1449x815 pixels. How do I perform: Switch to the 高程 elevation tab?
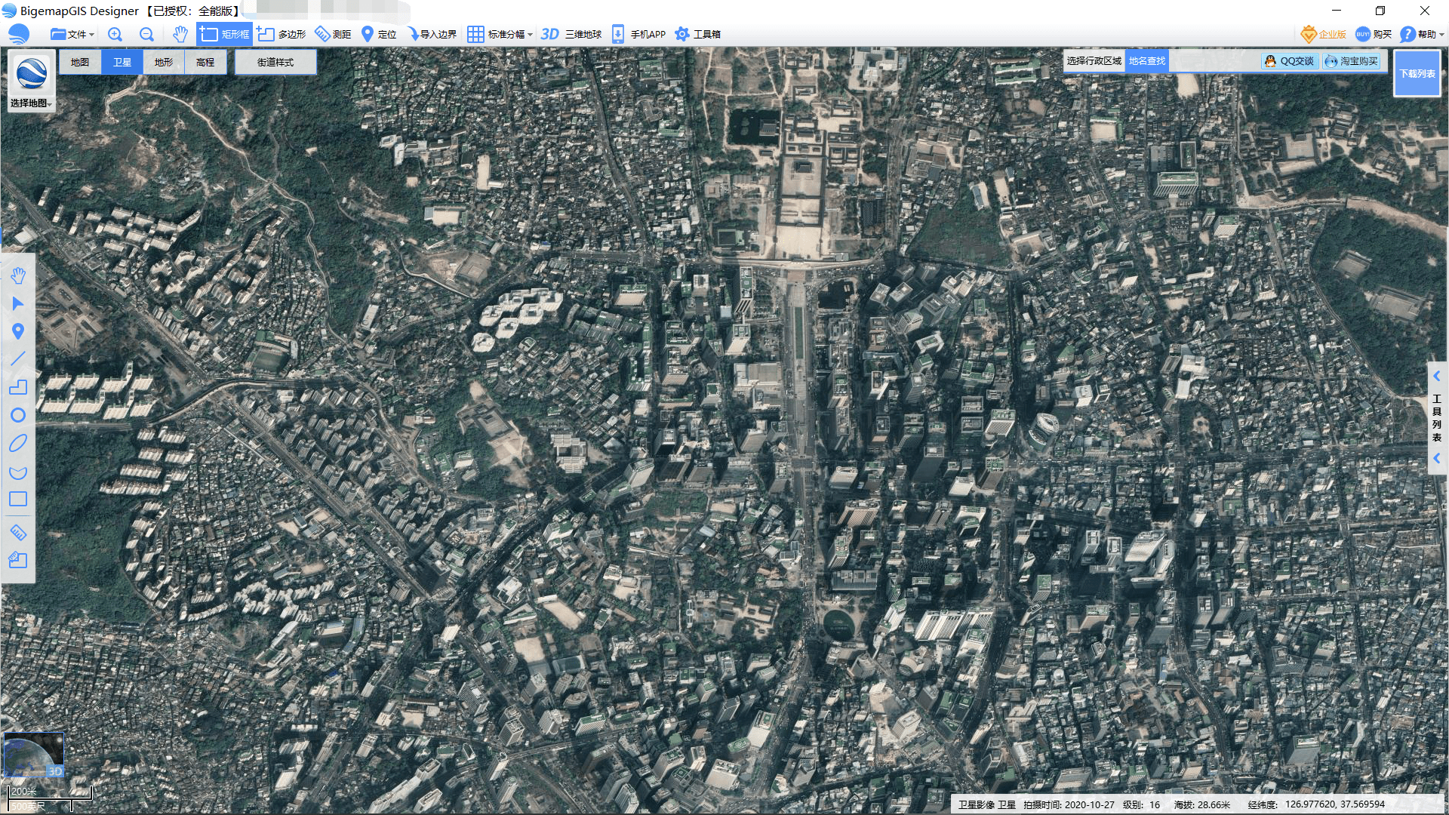coord(205,62)
